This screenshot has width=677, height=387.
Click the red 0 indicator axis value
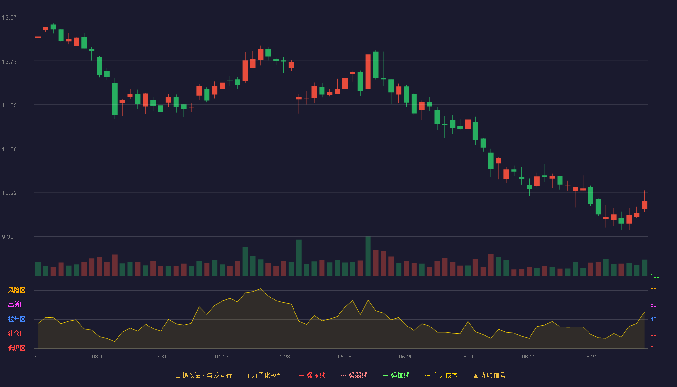click(x=652, y=348)
